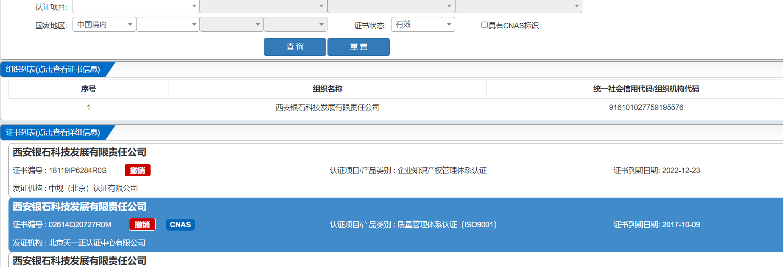This screenshot has width=783, height=267.
Task: Open the 证书状态 dropdown showing 有效
Action: (423, 25)
